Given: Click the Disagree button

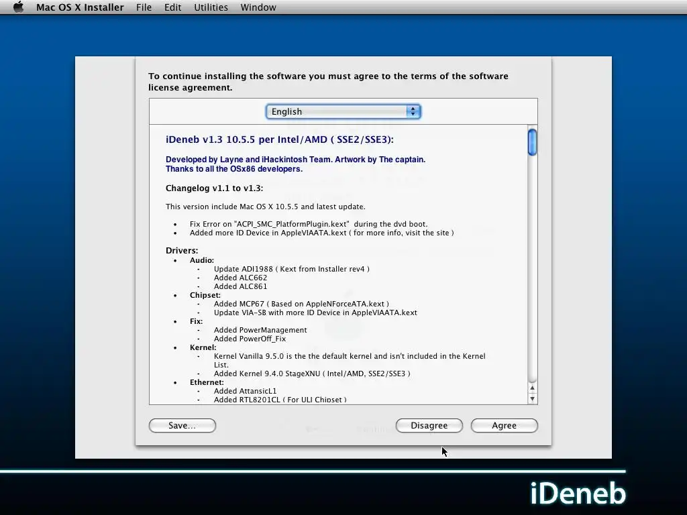Looking at the screenshot, I should click(429, 425).
